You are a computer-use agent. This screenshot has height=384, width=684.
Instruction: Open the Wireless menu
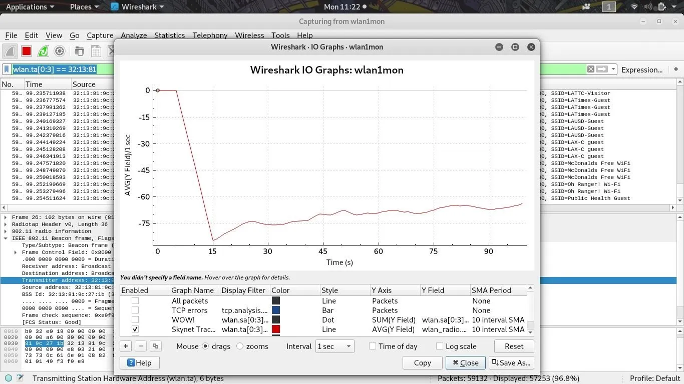[x=249, y=35]
